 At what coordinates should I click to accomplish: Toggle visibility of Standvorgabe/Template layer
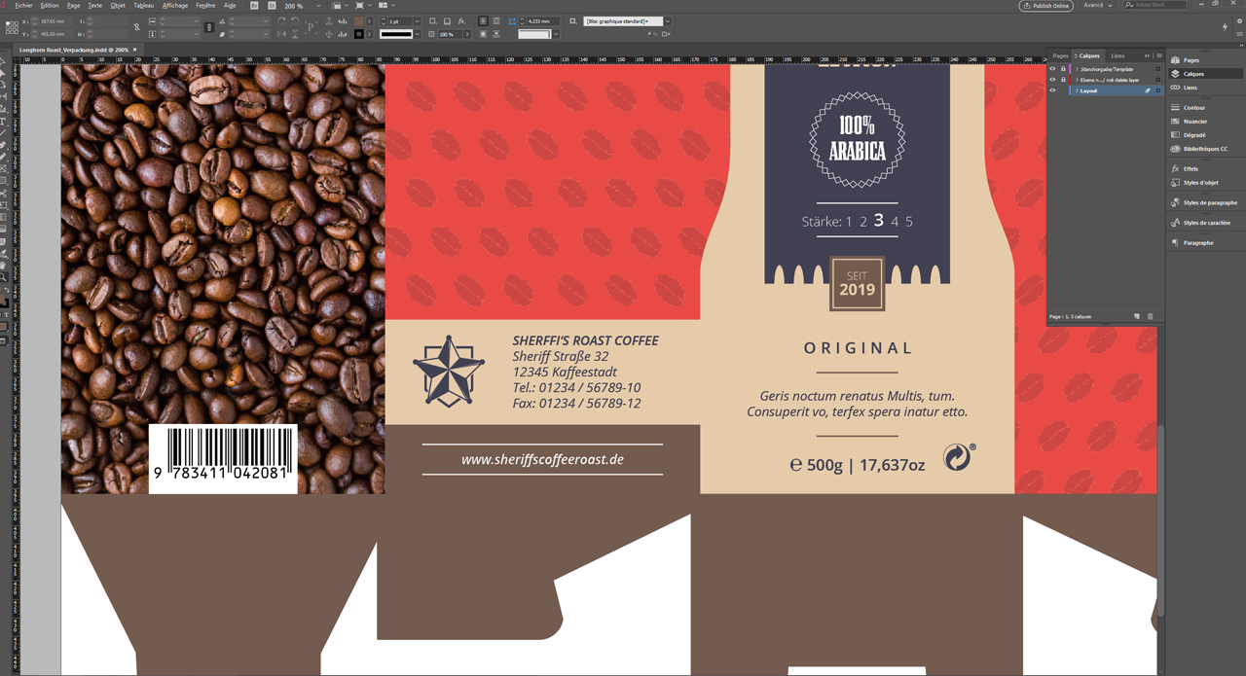click(x=1052, y=69)
